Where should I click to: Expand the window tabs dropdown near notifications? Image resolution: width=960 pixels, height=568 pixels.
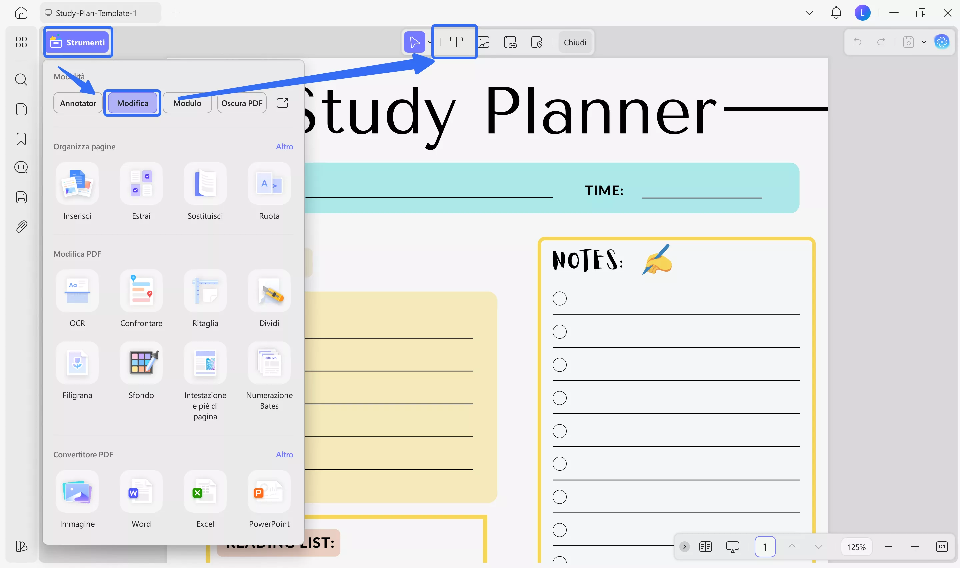point(809,13)
